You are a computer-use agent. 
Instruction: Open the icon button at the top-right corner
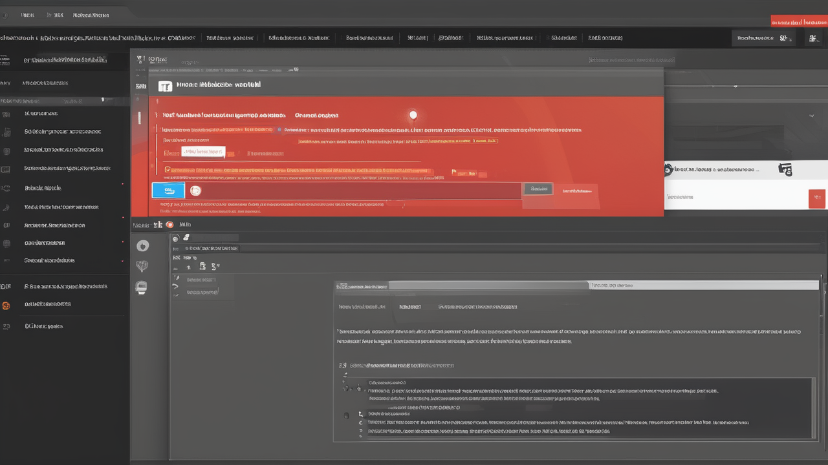pos(812,39)
